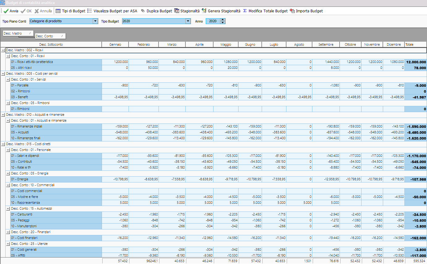427x264 pixels.
Task: Select the 01 - Rimanenze iniziali row
Action: pos(218,126)
